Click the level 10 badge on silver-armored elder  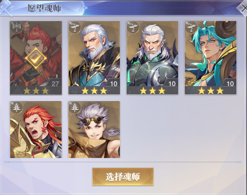tap(172, 84)
